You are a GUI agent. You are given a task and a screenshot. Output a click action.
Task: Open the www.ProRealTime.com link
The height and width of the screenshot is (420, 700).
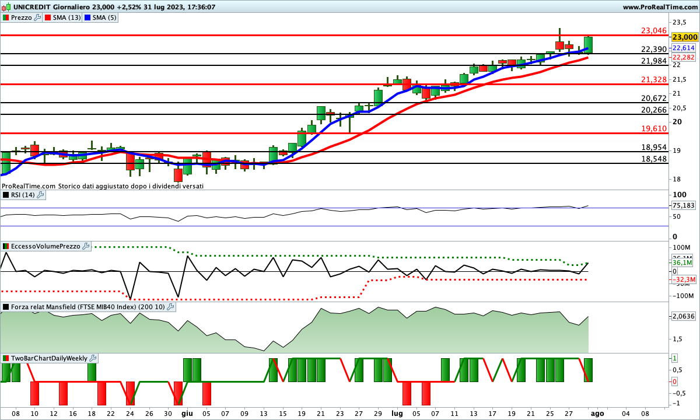659,8
